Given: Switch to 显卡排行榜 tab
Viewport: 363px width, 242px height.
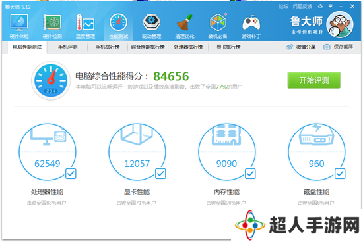Looking at the screenshot, I should coord(228,47).
